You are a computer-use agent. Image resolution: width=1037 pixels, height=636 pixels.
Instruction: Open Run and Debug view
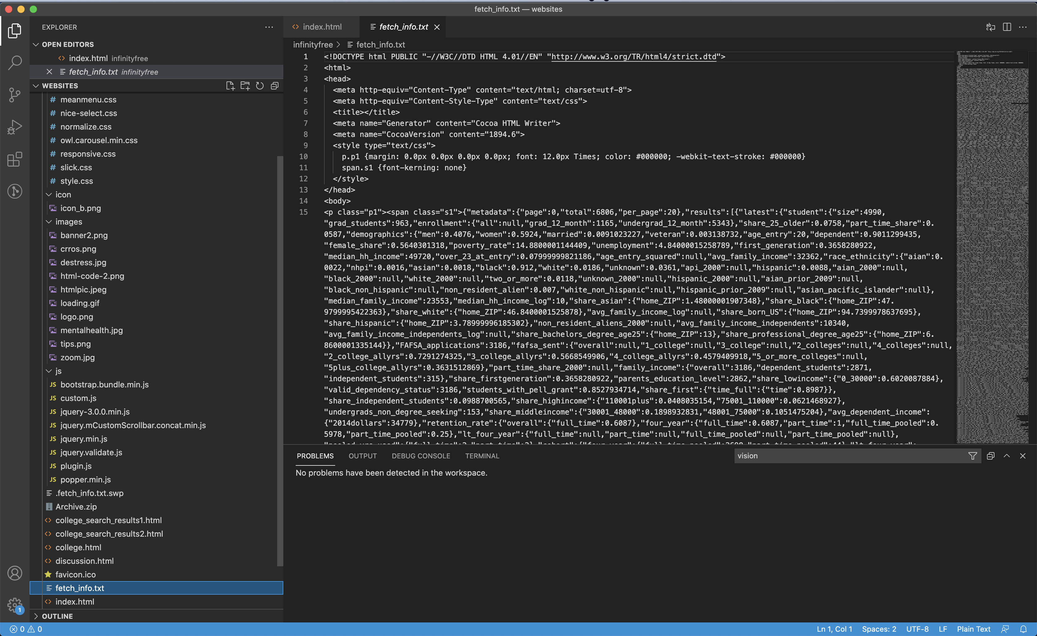coord(15,127)
